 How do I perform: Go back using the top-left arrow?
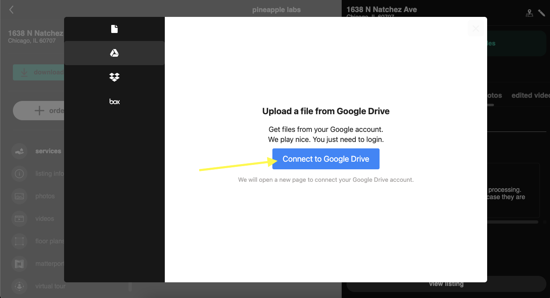11,10
